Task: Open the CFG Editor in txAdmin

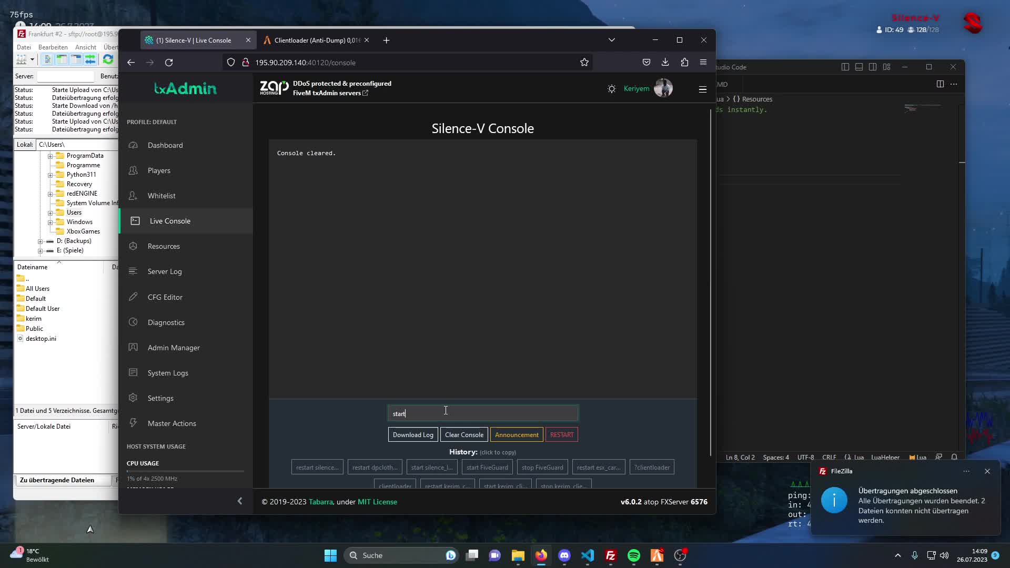Action: click(165, 297)
